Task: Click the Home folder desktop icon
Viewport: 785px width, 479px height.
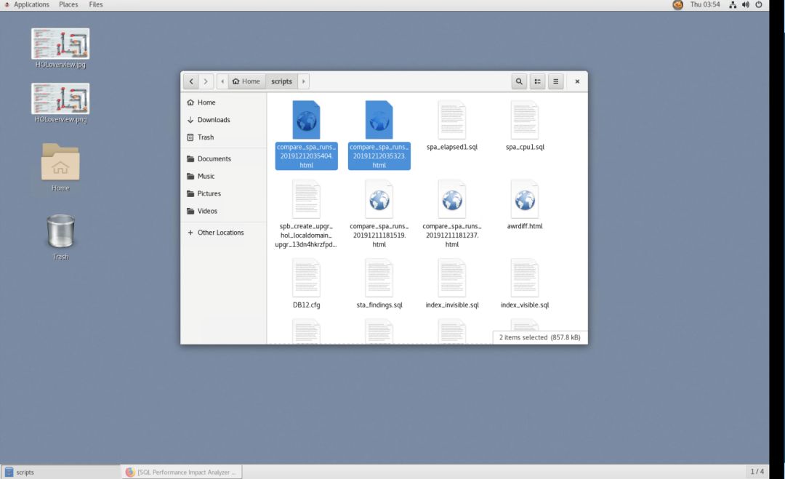Action: tap(60, 162)
